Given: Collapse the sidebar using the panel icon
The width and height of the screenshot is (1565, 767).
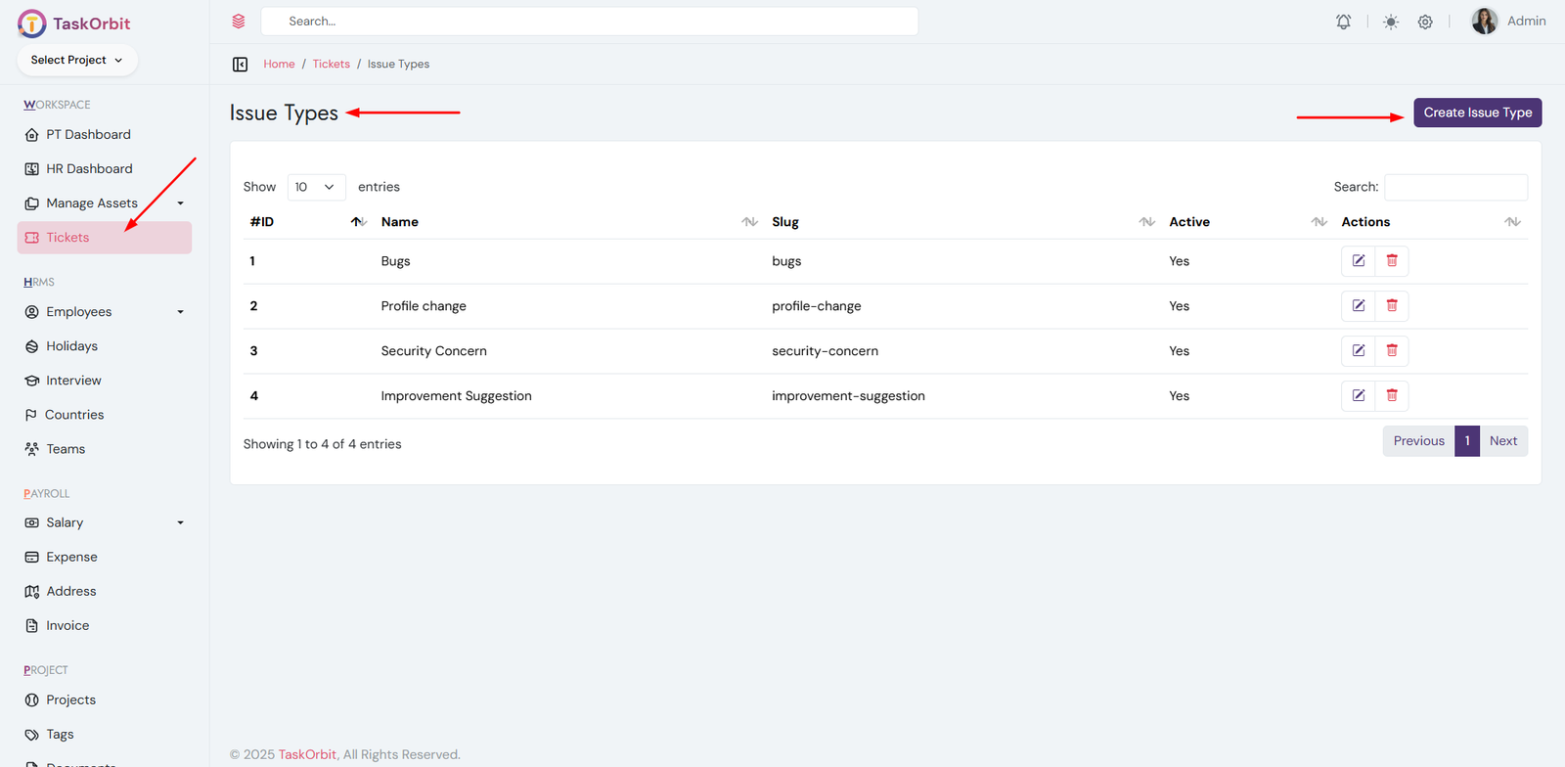Looking at the screenshot, I should (x=240, y=65).
